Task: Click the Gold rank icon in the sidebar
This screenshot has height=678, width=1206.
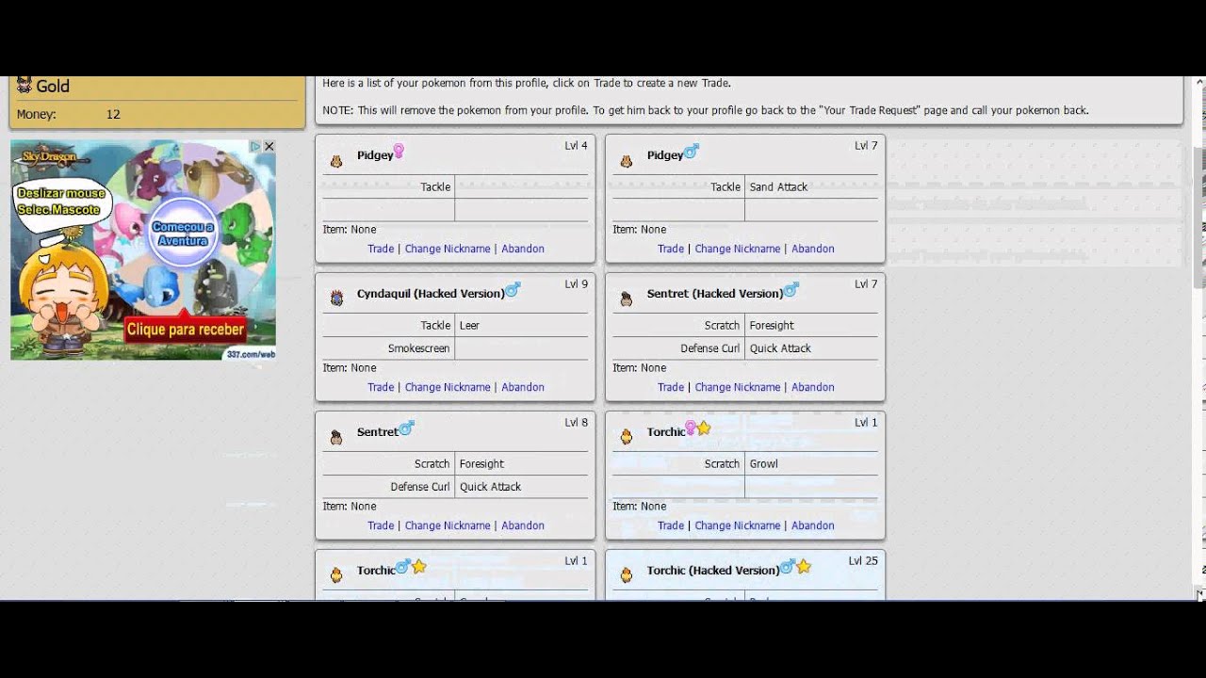Action: [24, 85]
